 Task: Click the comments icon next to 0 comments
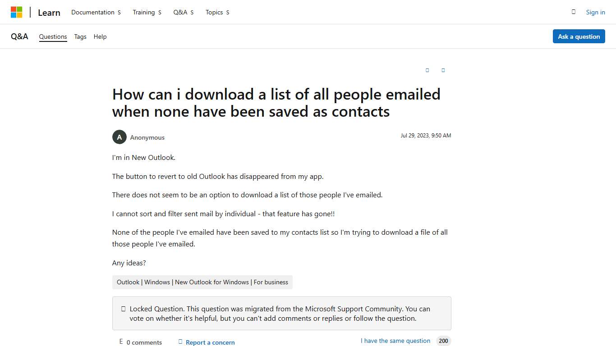[x=121, y=341]
